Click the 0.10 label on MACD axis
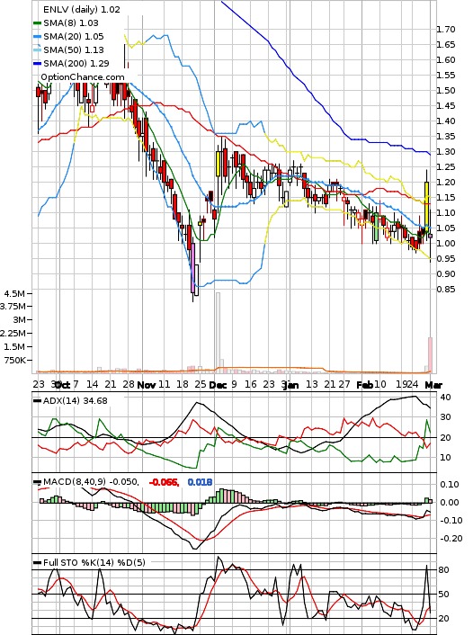Screen dimensions: 473x635 (x=450, y=485)
